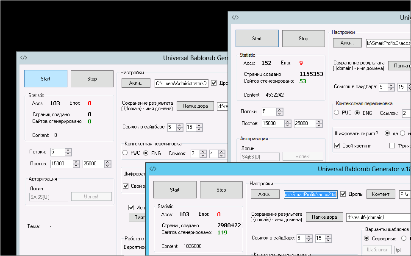Click the </> app icon in front window title bar
Viewport: 411px width, 256px height.
pyautogui.click(x=153, y=169)
